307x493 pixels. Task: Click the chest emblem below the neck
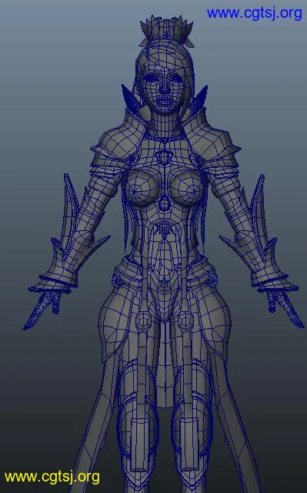(x=164, y=157)
